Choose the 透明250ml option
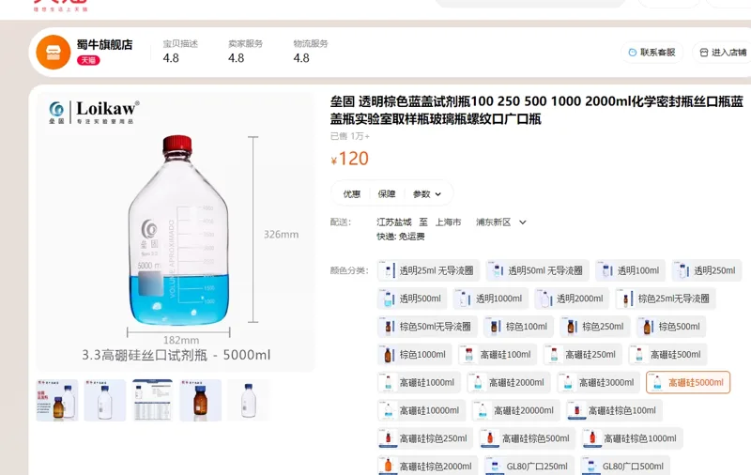Viewport: 751px width, 475px height. coord(707,270)
